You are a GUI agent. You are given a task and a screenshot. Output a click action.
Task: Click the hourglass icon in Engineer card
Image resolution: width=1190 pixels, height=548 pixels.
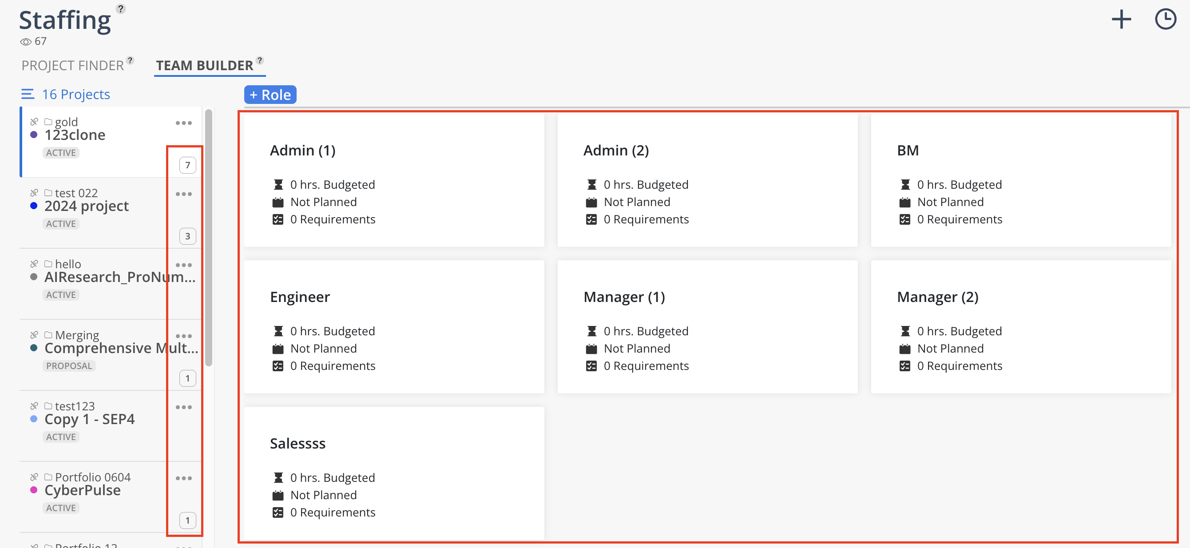[x=278, y=331]
